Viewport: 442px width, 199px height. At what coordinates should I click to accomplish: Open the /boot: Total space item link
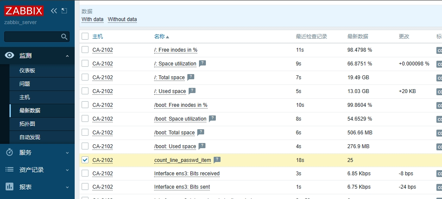pos(174,133)
